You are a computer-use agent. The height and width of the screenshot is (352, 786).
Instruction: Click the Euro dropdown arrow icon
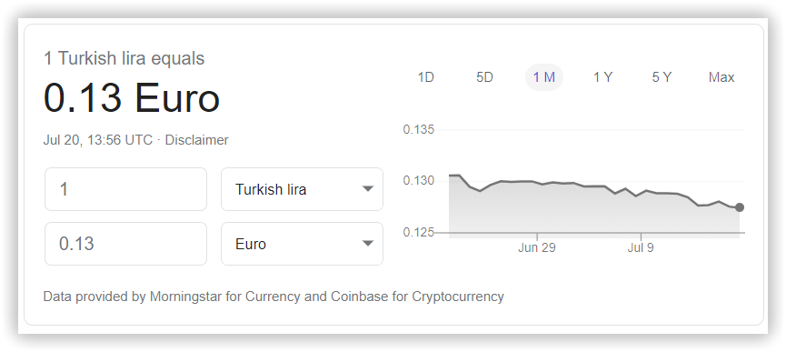coord(368,244)
